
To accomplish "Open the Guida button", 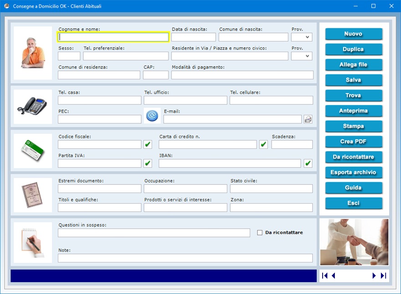I will pyautogui.click(x=354, y=188).
